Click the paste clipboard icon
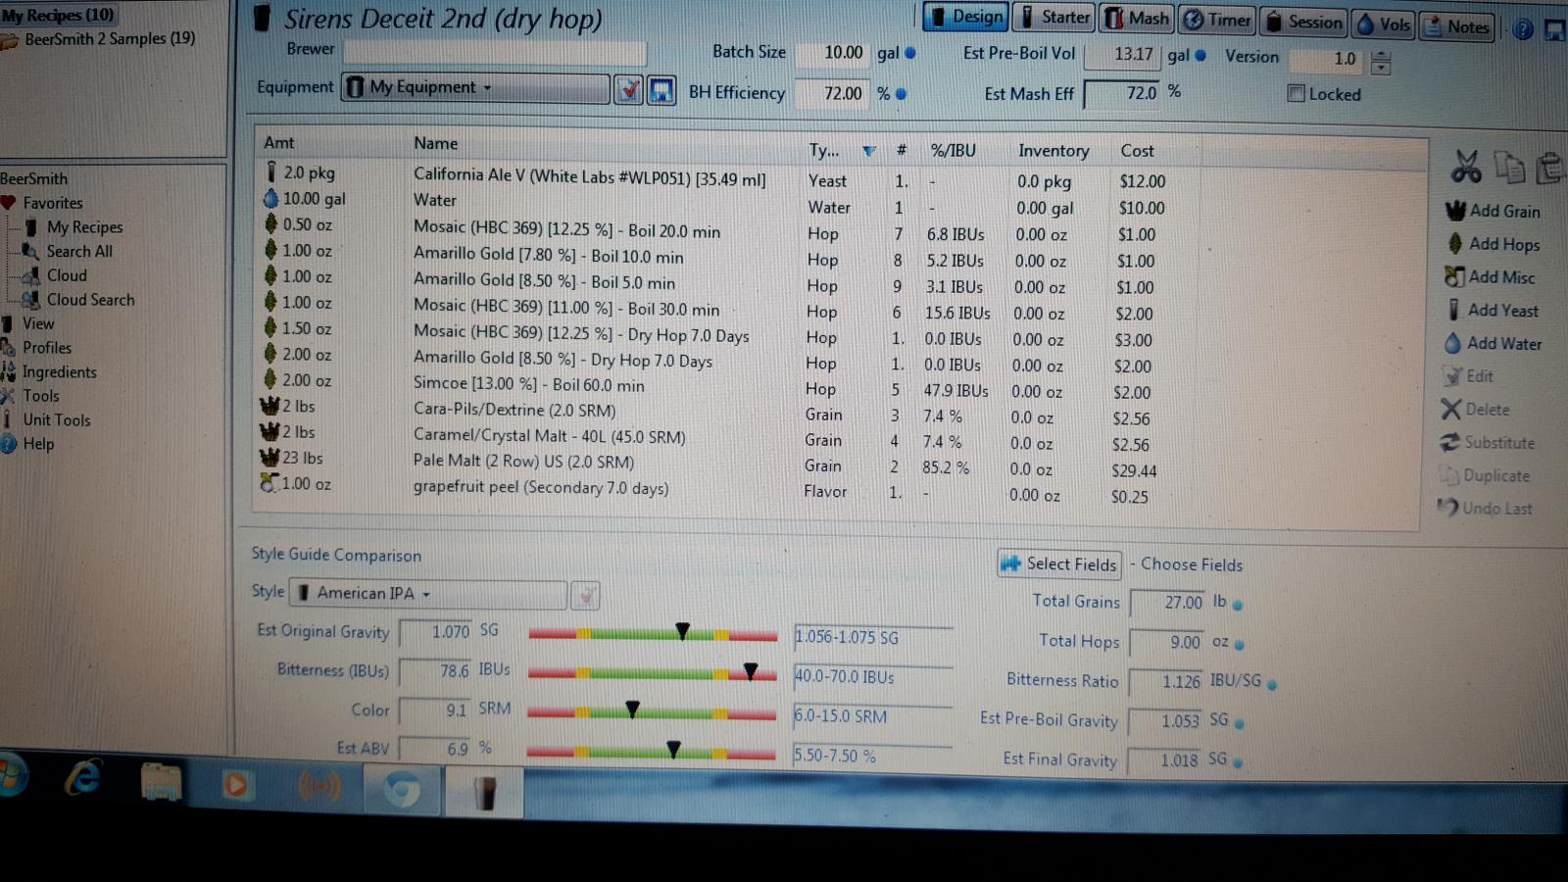1568x882 pixels. coord(1550,168)
